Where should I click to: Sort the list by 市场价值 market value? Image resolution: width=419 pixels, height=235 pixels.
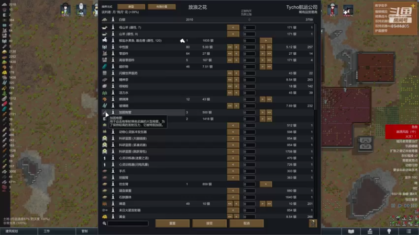click(162, 7)
